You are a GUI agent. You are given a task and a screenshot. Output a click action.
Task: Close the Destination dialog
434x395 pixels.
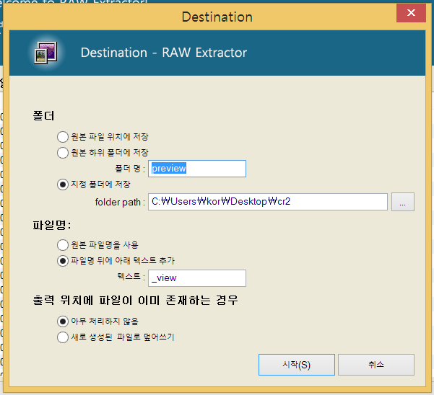tap(411, 13)
